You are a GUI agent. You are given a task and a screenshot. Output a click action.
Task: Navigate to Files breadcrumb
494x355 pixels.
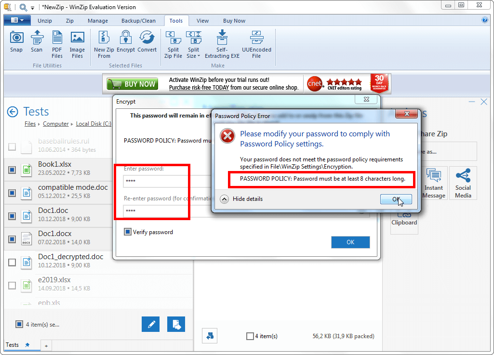click(30, 124)
